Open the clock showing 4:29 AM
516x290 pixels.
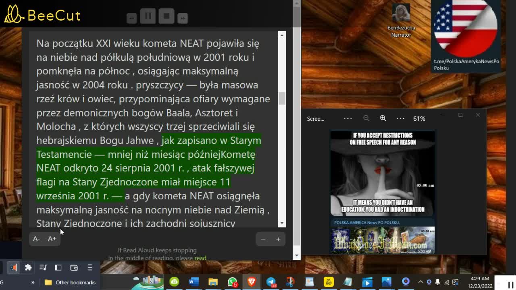click(480, 282)
